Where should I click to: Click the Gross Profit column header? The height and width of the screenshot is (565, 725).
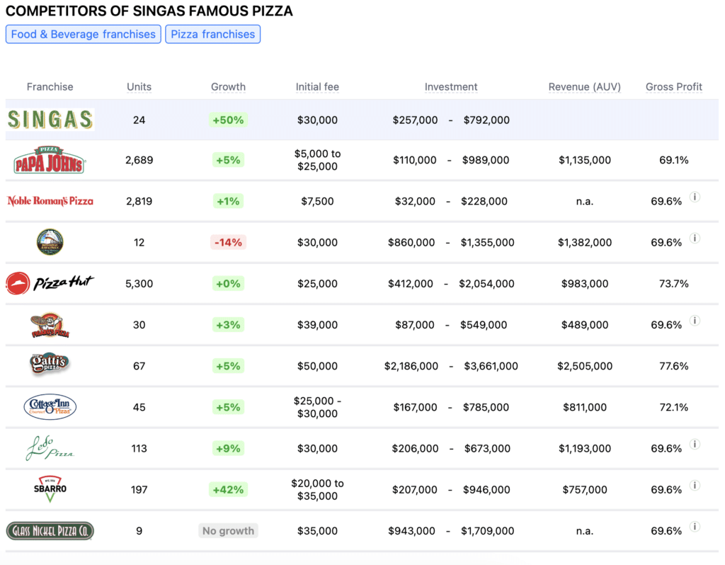click(x=674, y=87)
